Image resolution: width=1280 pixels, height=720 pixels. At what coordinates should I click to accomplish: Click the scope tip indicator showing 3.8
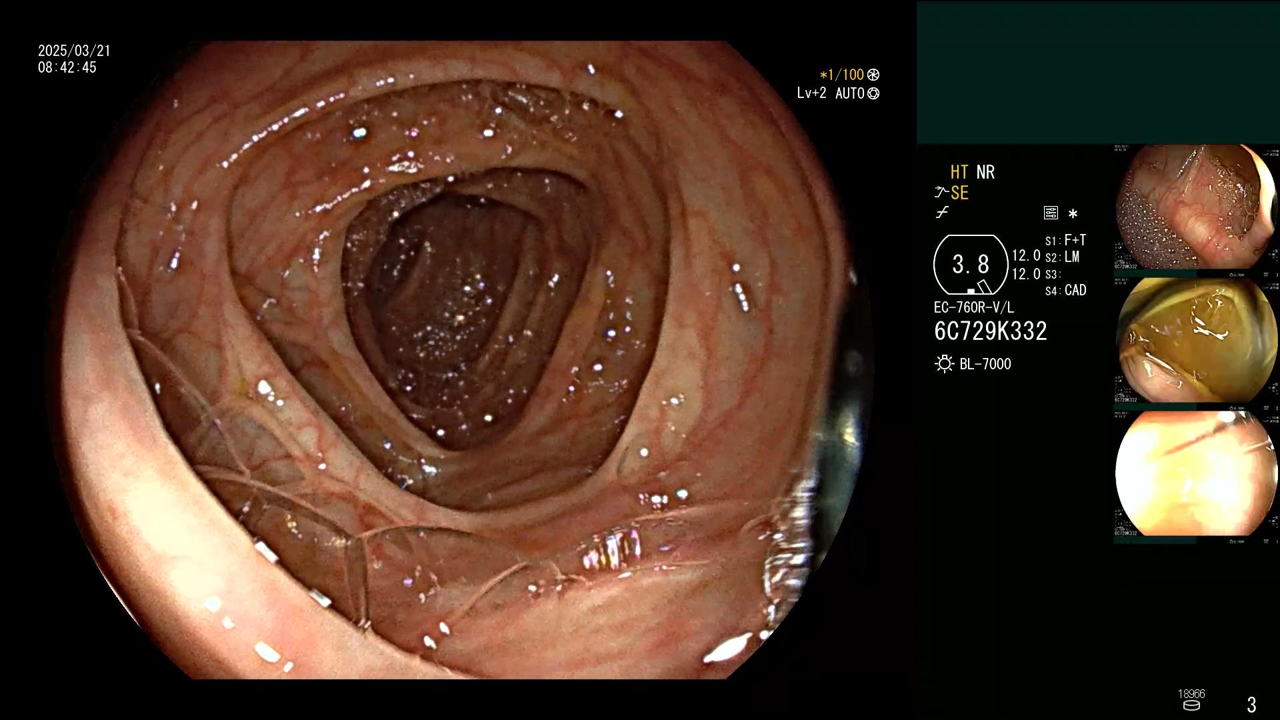(971, 265)
